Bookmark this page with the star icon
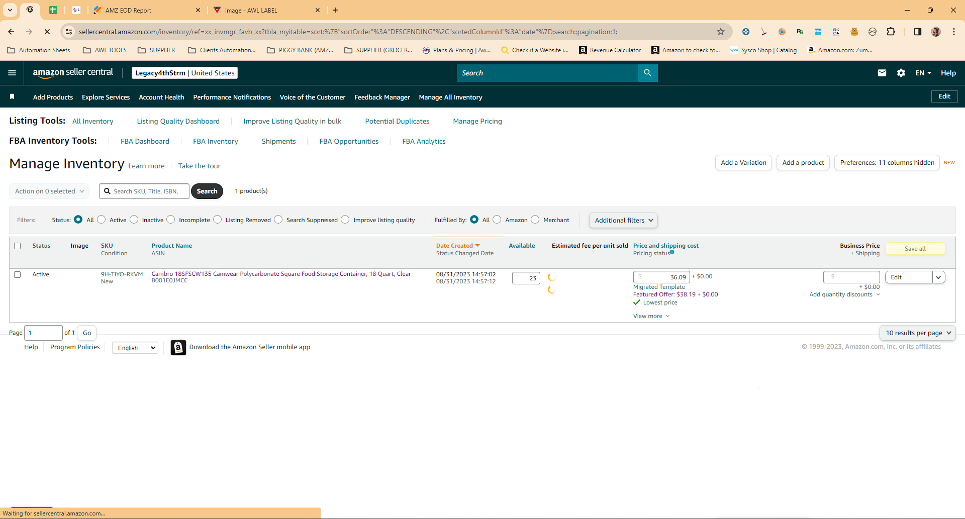The height and width of the screenshot is (519, 965). pos(721,32)
